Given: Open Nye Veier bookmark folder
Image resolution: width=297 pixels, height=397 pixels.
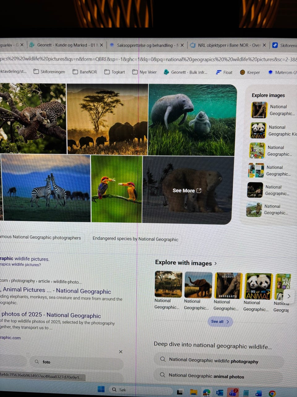Looking at the screenshot, I should 144,72.
